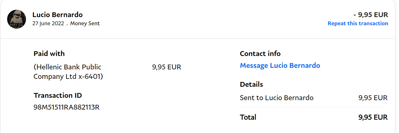Click Lucio Bernardo's profile avatar
The image size is (399, 133).
(x=16, y=19)
